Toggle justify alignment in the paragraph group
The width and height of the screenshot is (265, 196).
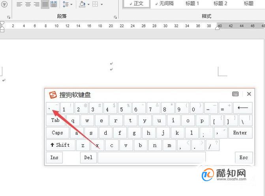[x=45, y=4]
